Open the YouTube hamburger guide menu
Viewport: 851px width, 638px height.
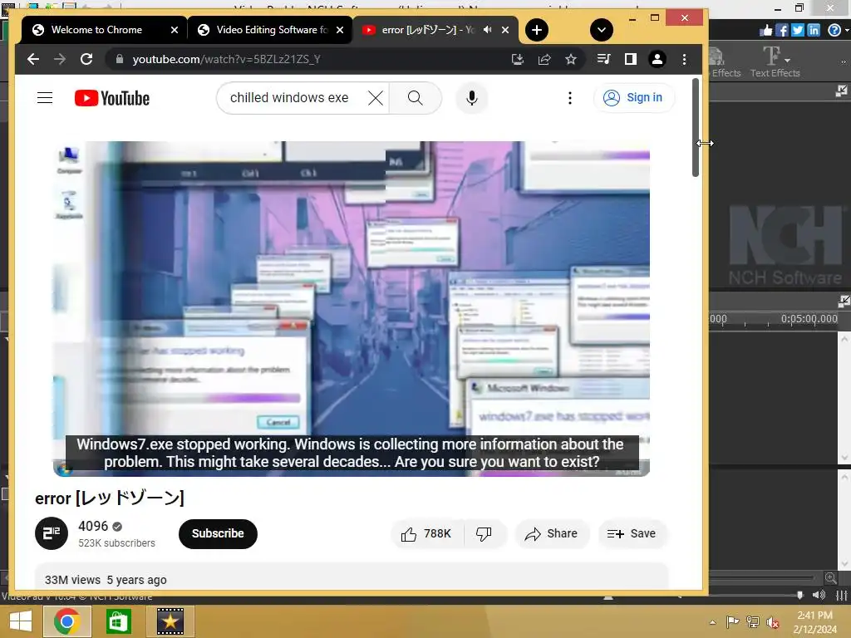click(45, 98)
